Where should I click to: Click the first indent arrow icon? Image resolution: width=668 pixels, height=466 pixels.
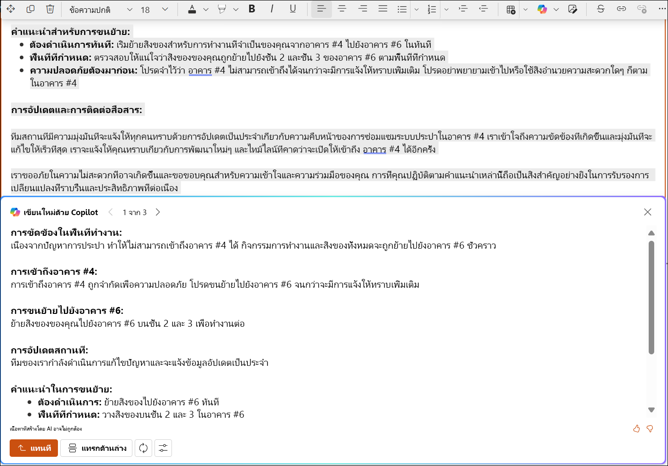pyautogui.click(x=463, y=9)
